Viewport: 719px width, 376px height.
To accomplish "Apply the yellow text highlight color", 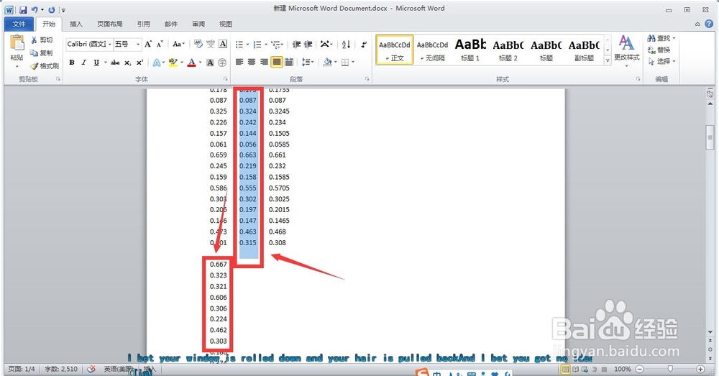I will click(173, 63).
